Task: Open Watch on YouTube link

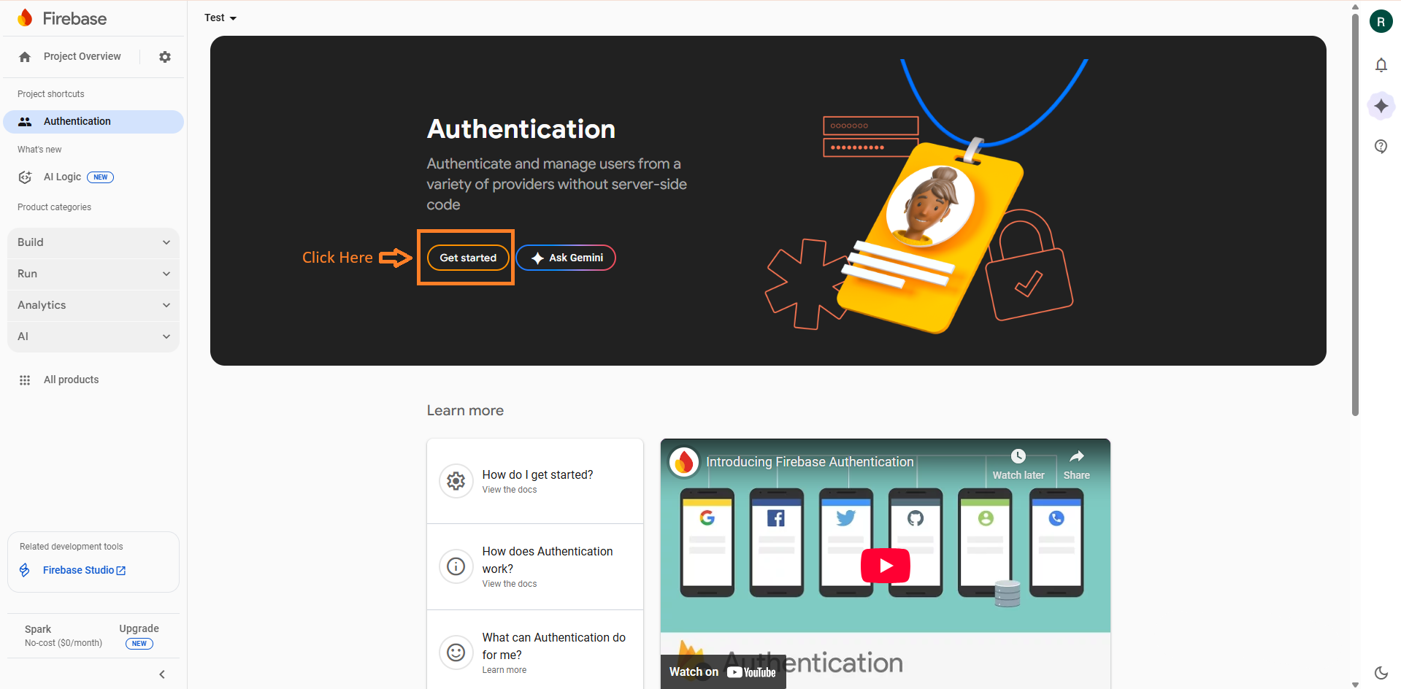Action: point(723,672)
